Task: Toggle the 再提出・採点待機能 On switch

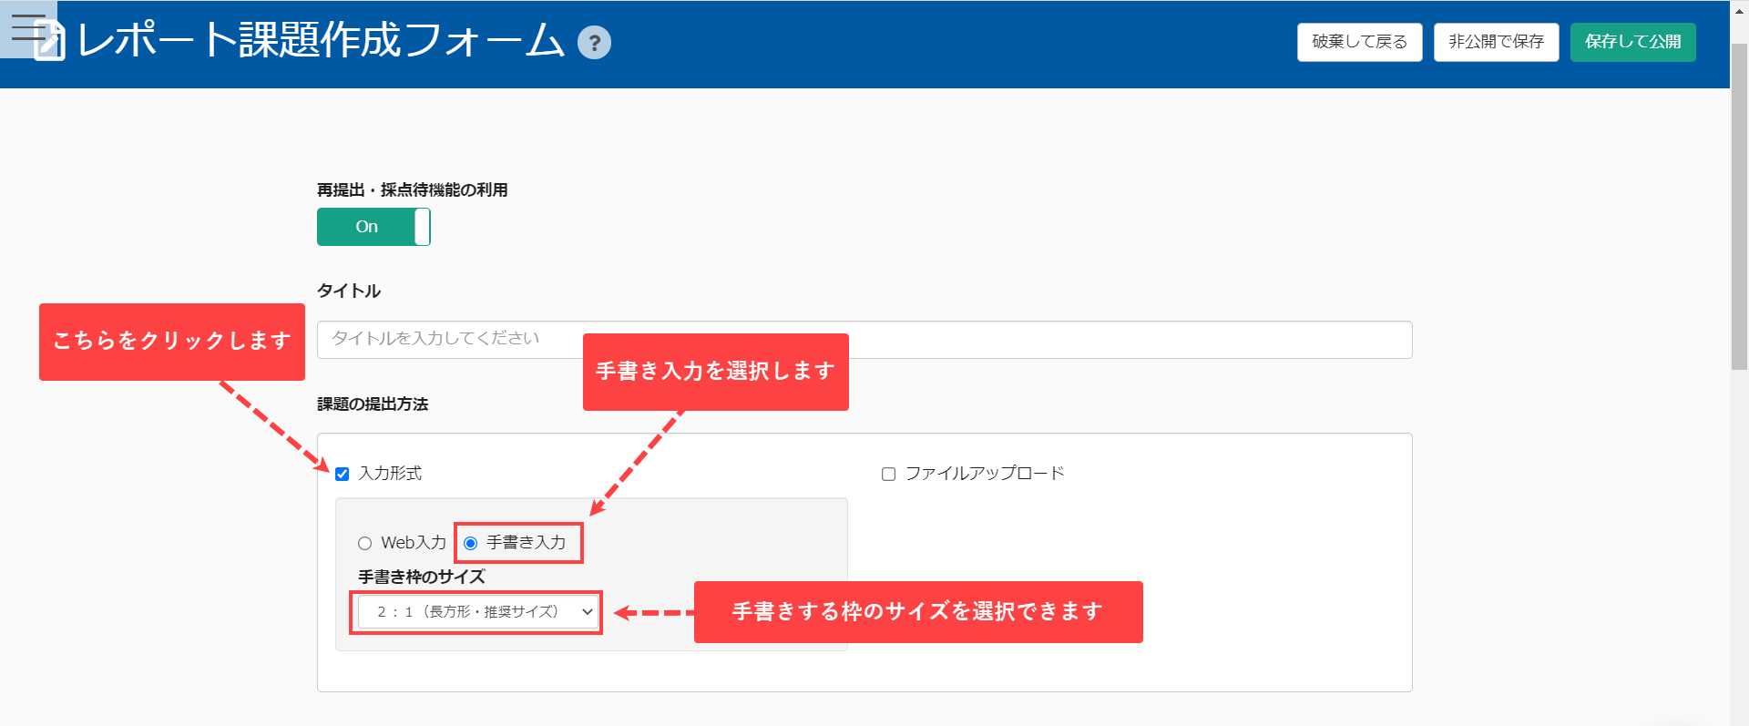Action: (x=373, y=227)
